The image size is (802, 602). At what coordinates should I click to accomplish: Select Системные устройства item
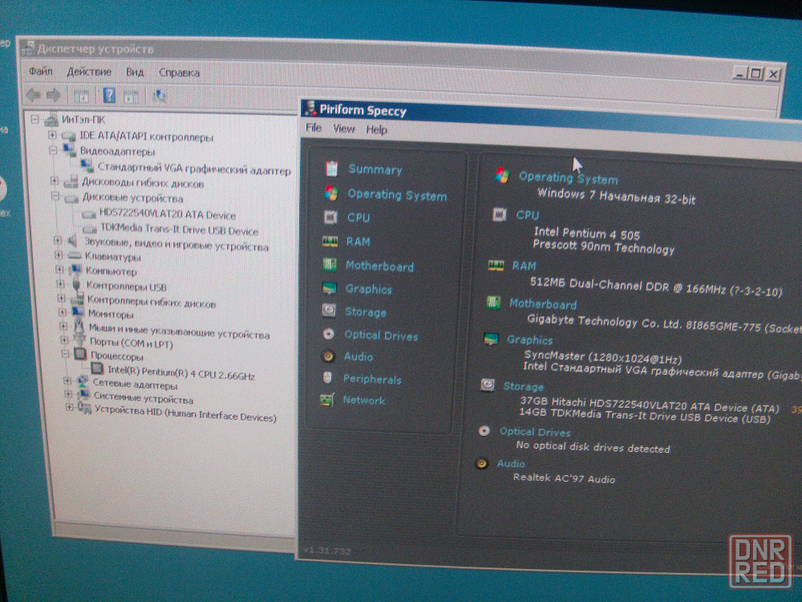point(144,398)
